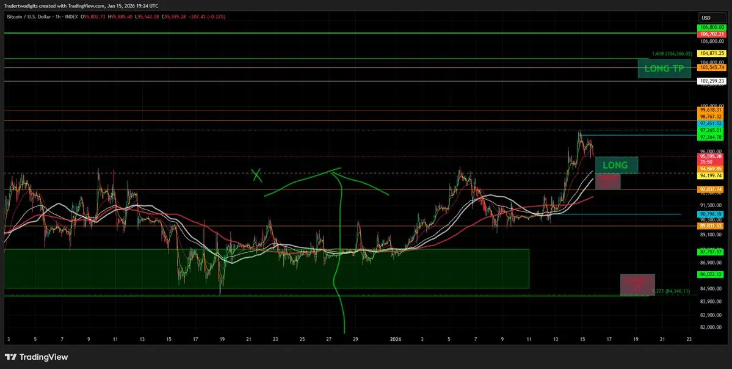Click the orange 103,545.74 price label
The height and width of the screenshot is (369, 732).
pos(711,67)
